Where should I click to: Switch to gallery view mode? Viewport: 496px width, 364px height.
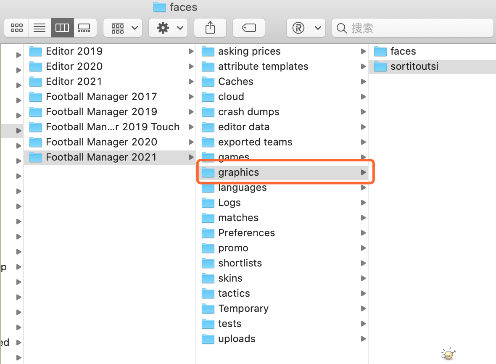click(84, 28)
